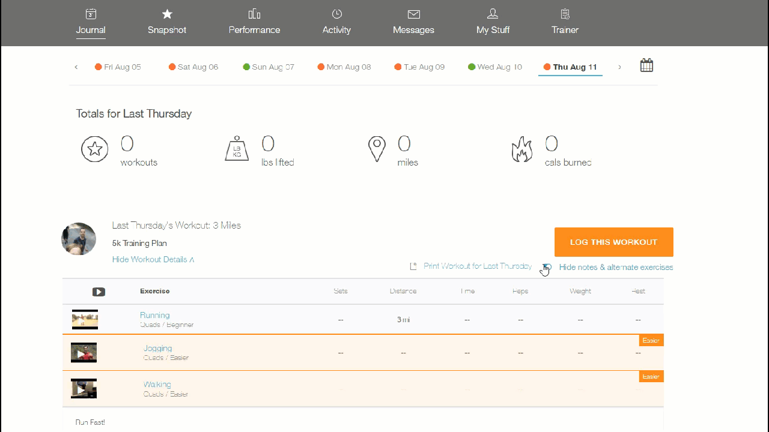Click the Print Workout for Last Thursday link
769x432 pixels.
478,266
